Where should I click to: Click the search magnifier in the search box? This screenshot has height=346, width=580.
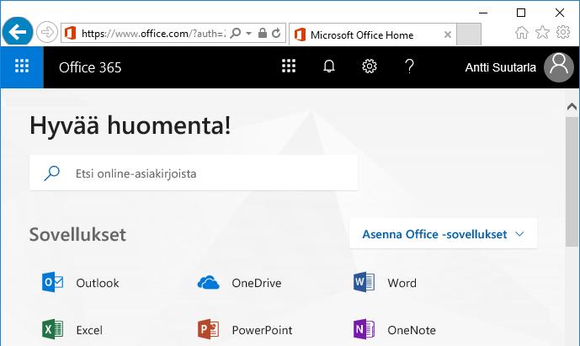click(52, 173)
